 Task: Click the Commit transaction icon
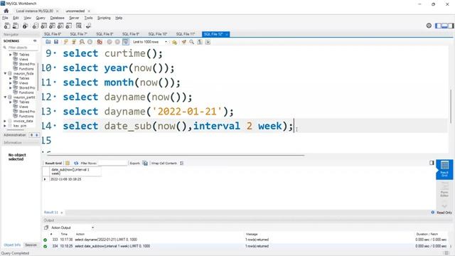click(109, 42)
